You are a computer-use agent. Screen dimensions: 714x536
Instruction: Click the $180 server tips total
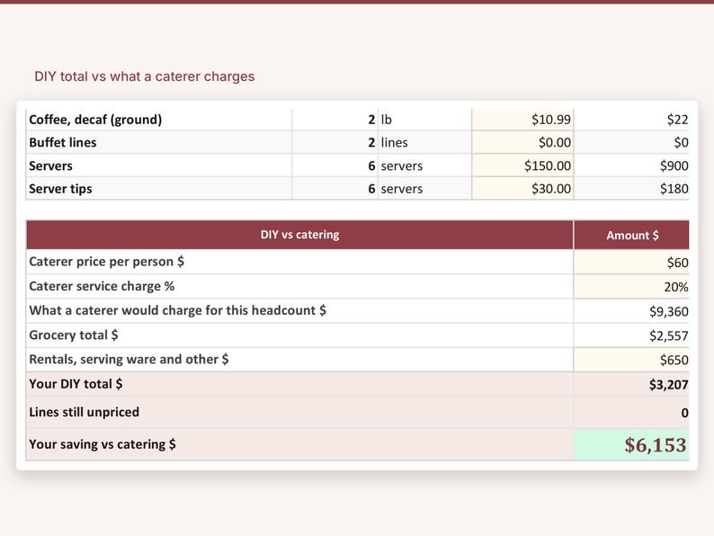pyautogui.click(x=631, y=188)
